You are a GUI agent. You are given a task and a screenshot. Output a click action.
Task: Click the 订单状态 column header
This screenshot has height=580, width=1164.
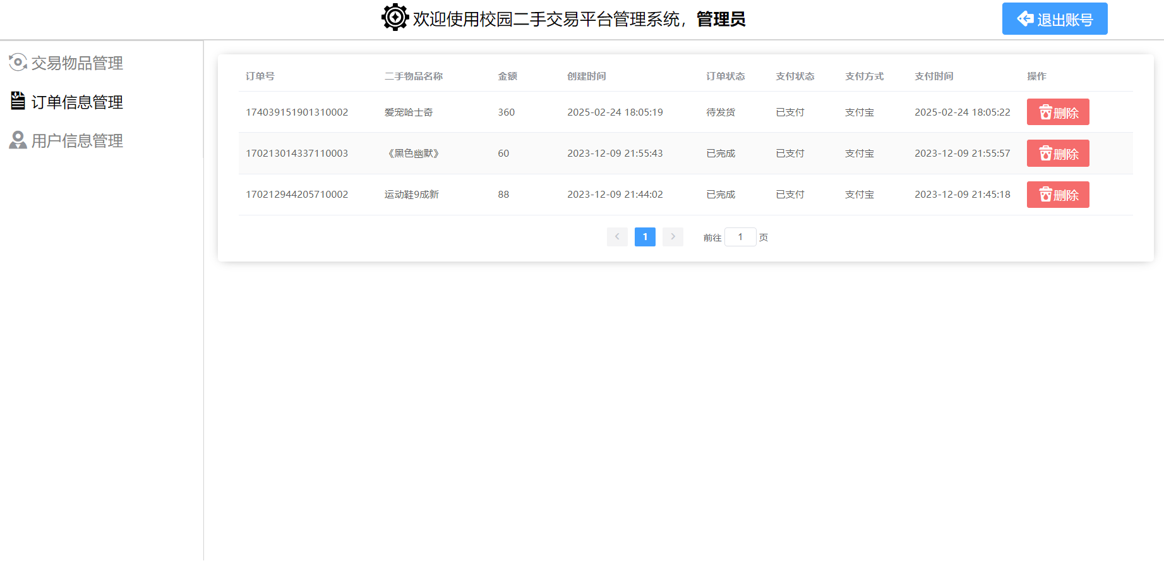[x=726, y=76]
